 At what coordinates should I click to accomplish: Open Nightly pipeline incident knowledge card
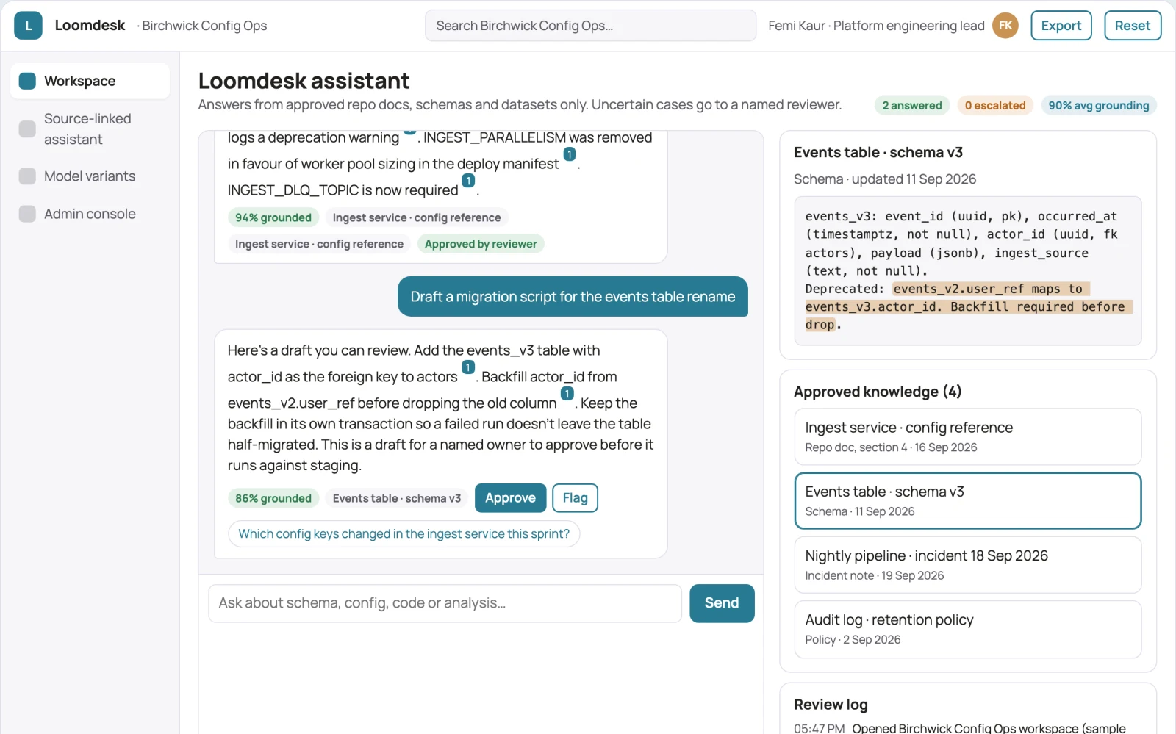967,565
